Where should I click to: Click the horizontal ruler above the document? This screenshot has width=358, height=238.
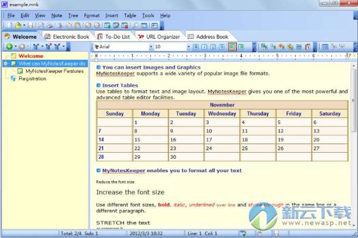pos(220,56)
